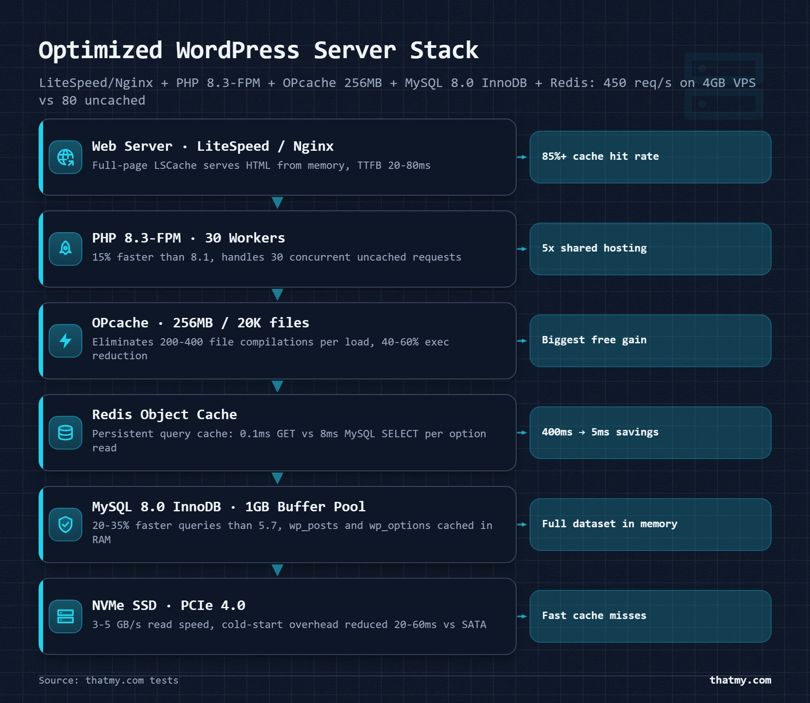This screenshot has height=703, width=810.
Task: Click the rocket icon beside PHP 8.3-FPM
Action: pyautogui.click(x=65, y=249)
